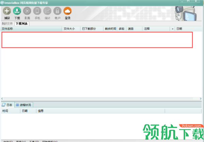204x142 pixels.
Task: Click the 剩余时间 column header
Action: click(110, 29)
